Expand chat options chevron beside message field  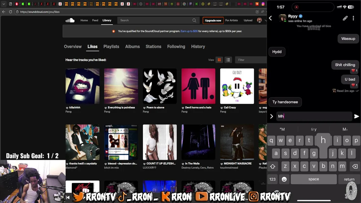point(272,116)
